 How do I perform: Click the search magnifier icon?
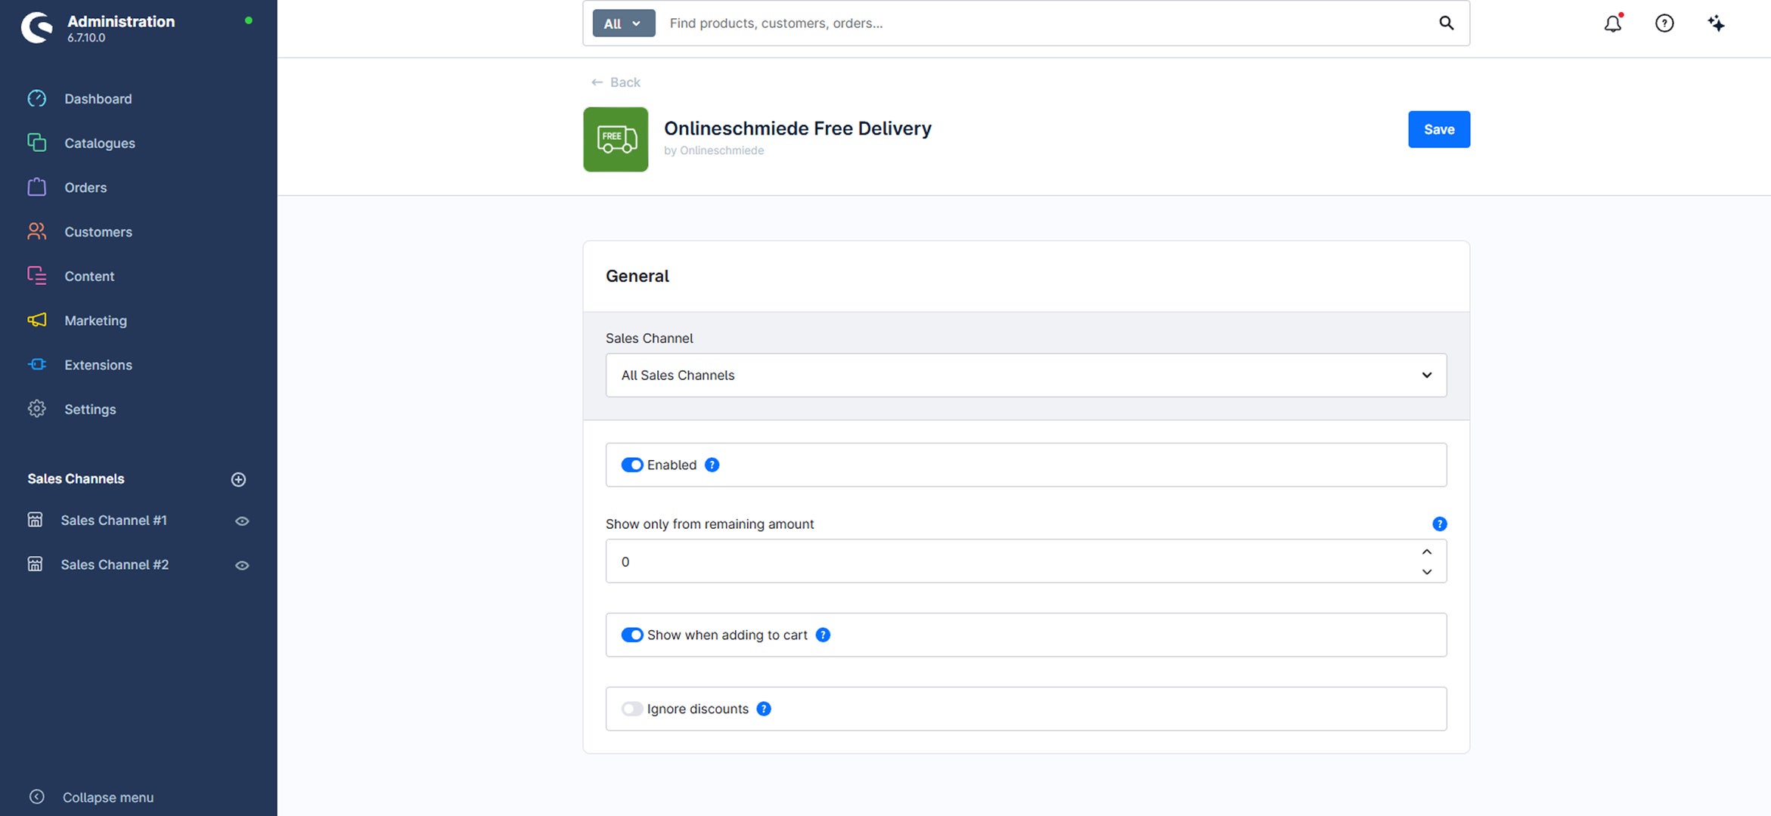coord(1446,23)
